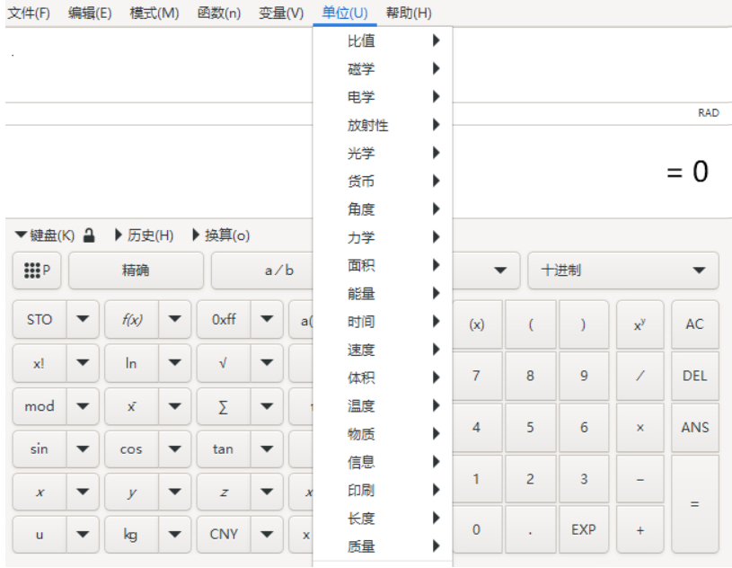732x568 pixels.
Task: Open the 光学 units submenu
Action: 383,153
